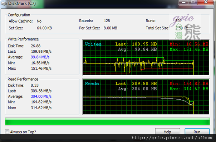Click the write Last value 109.95 MB/s

[41, 51]
